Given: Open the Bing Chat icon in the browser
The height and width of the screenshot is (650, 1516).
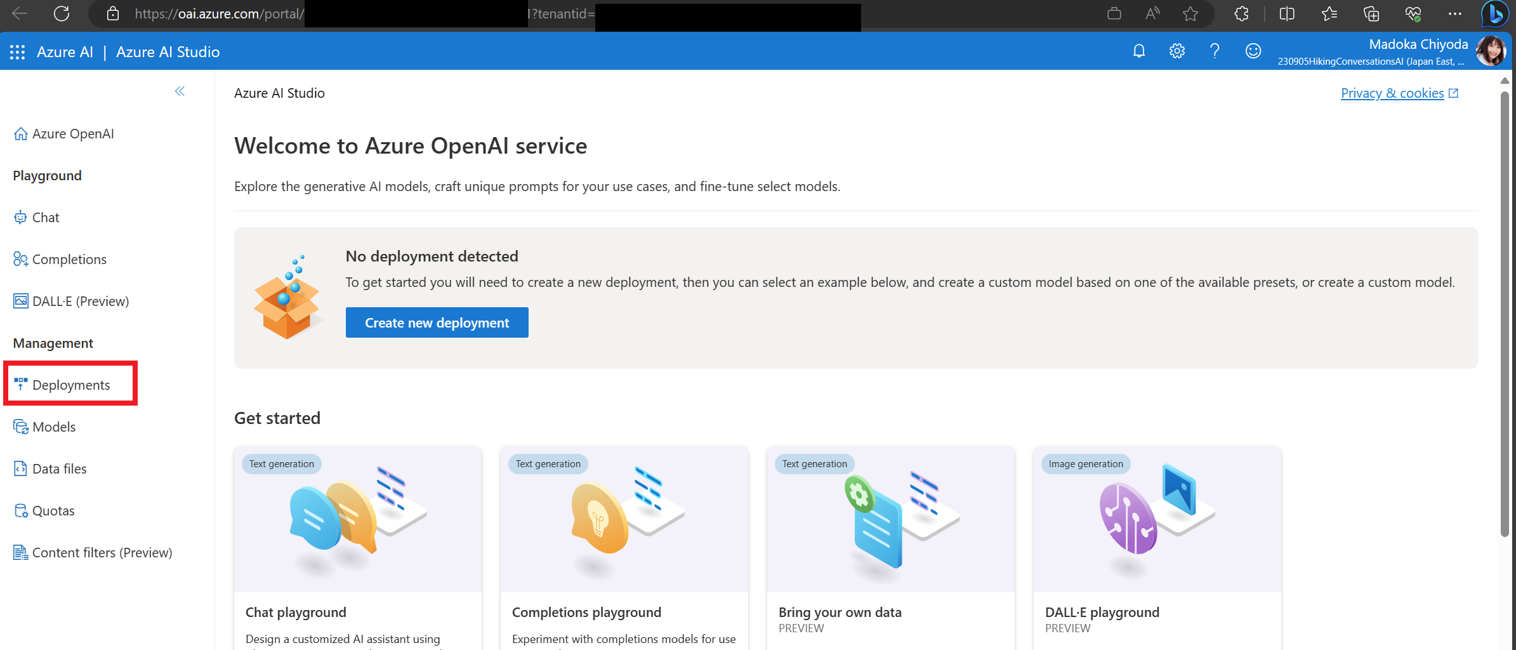Looking at the screenshot, I should tap(1494, 14).
